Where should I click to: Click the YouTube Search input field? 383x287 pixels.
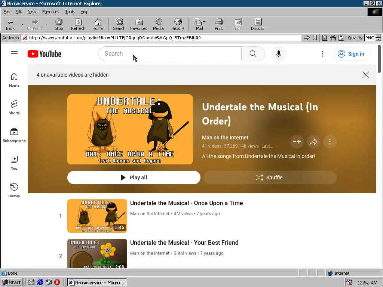[170, 54]
